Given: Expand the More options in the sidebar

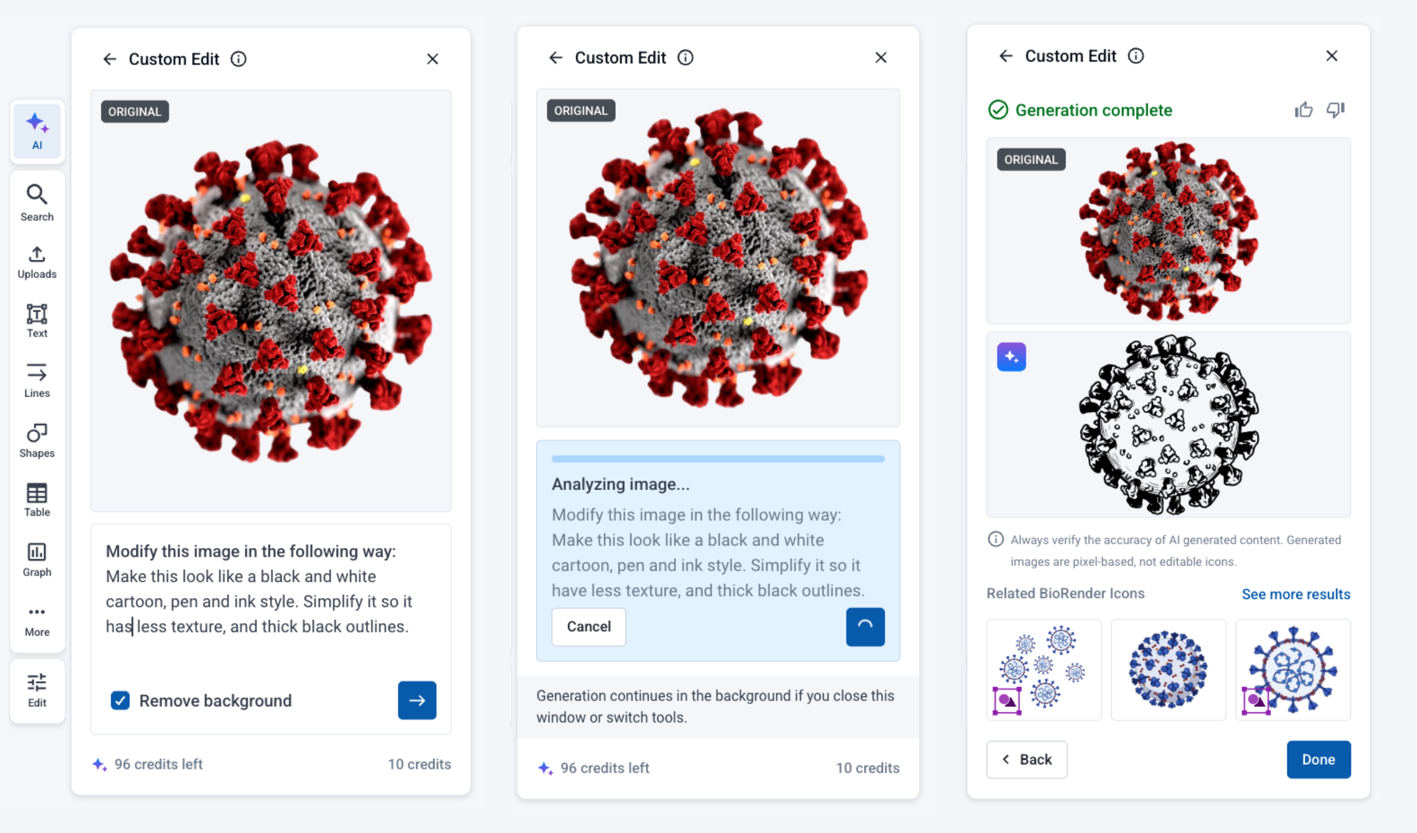Looking at the screenshot, I should coord(37,621).
